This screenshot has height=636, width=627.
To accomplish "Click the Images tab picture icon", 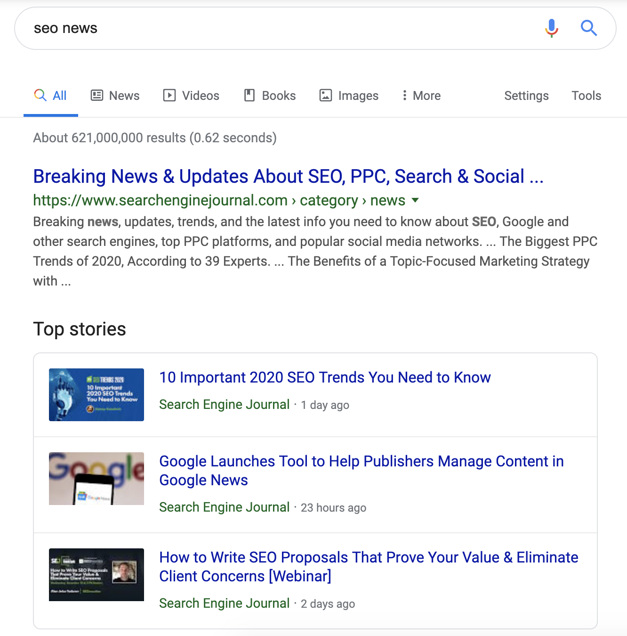I will pyautogui.click(x=326, y=96).
